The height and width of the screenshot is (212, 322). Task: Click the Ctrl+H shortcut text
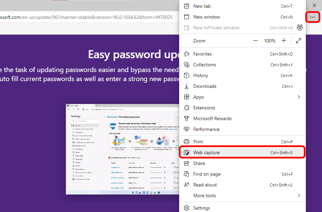pyautogui.click(x=286, y=75)
